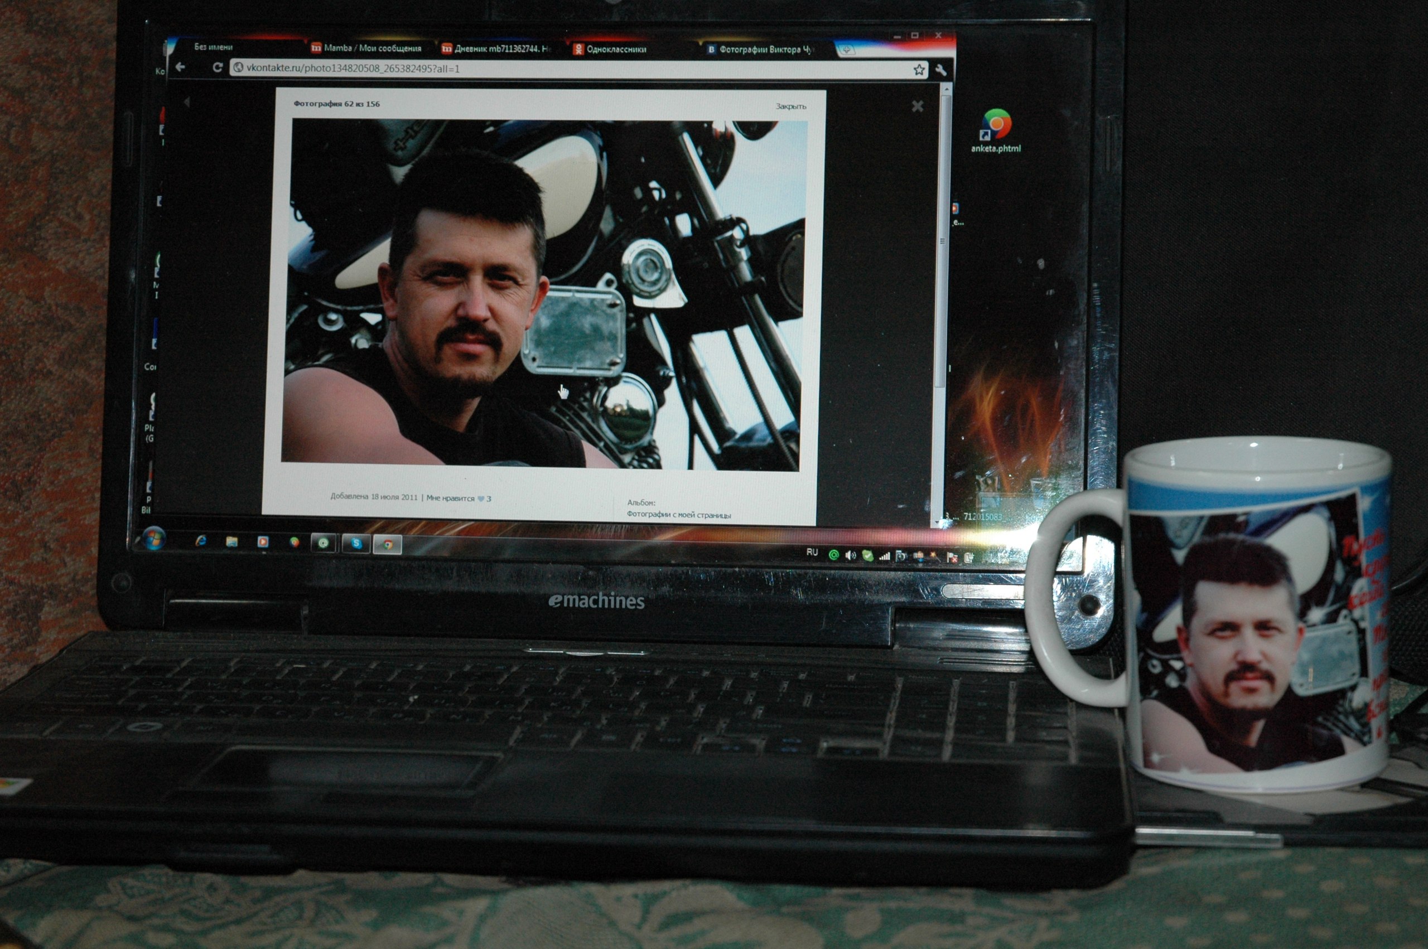Bookmark page with the star icon
Screen dimensions: 1428x949
pos(919,70)
